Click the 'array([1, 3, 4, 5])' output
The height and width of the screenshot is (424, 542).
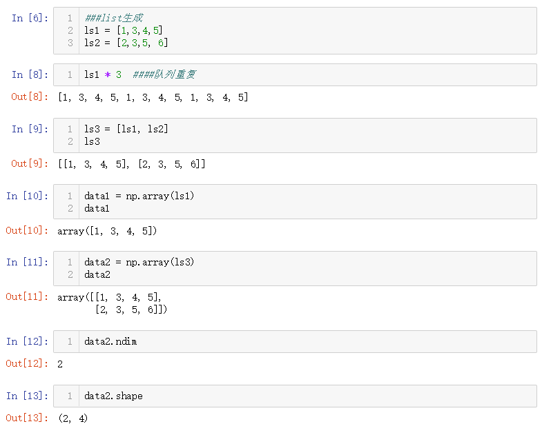pos(107,231)
